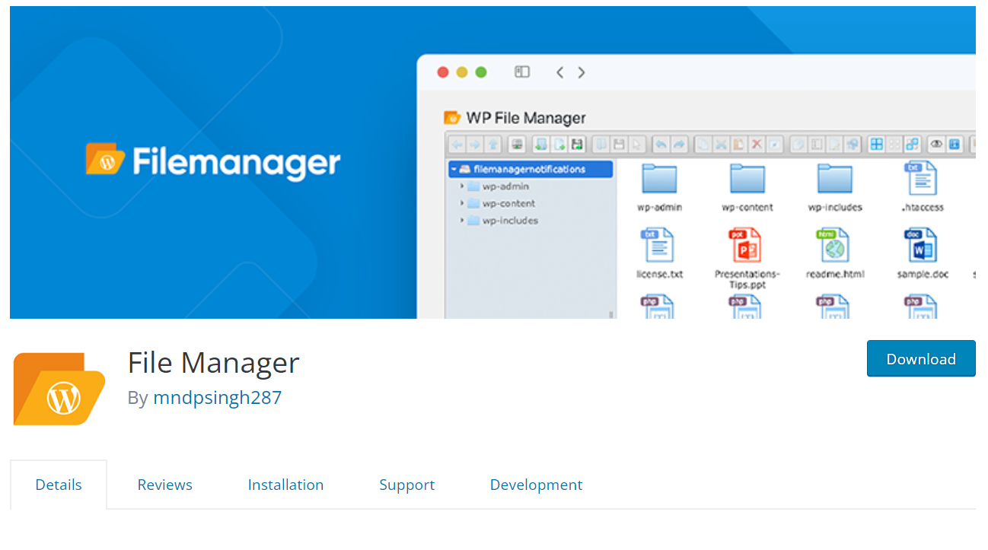Open the wp-admin folder icon in file pane
Screen dimensions: 988x550
[x=659, y=179]
